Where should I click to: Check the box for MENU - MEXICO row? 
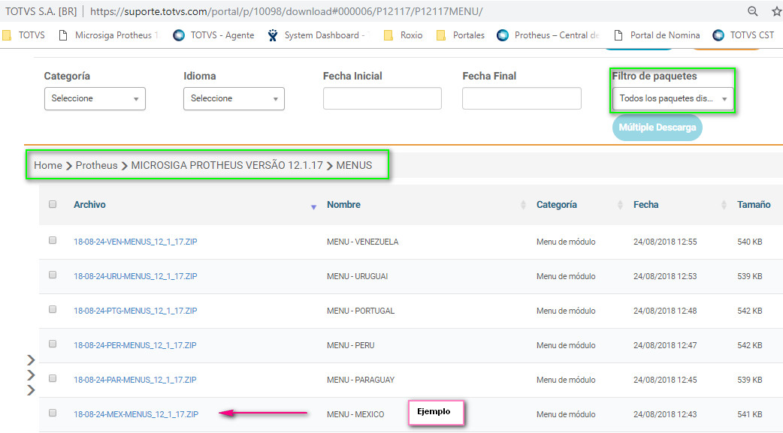coord(53,413)
